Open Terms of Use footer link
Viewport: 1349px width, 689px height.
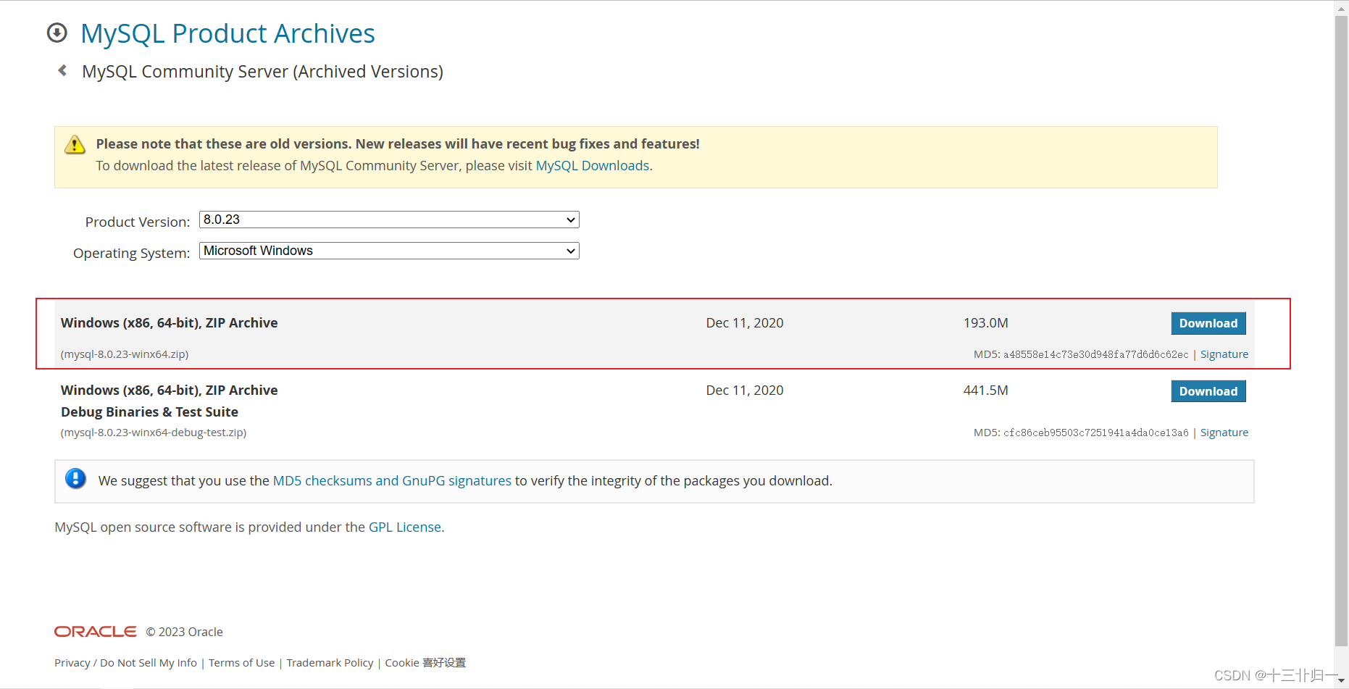point(241,663)
